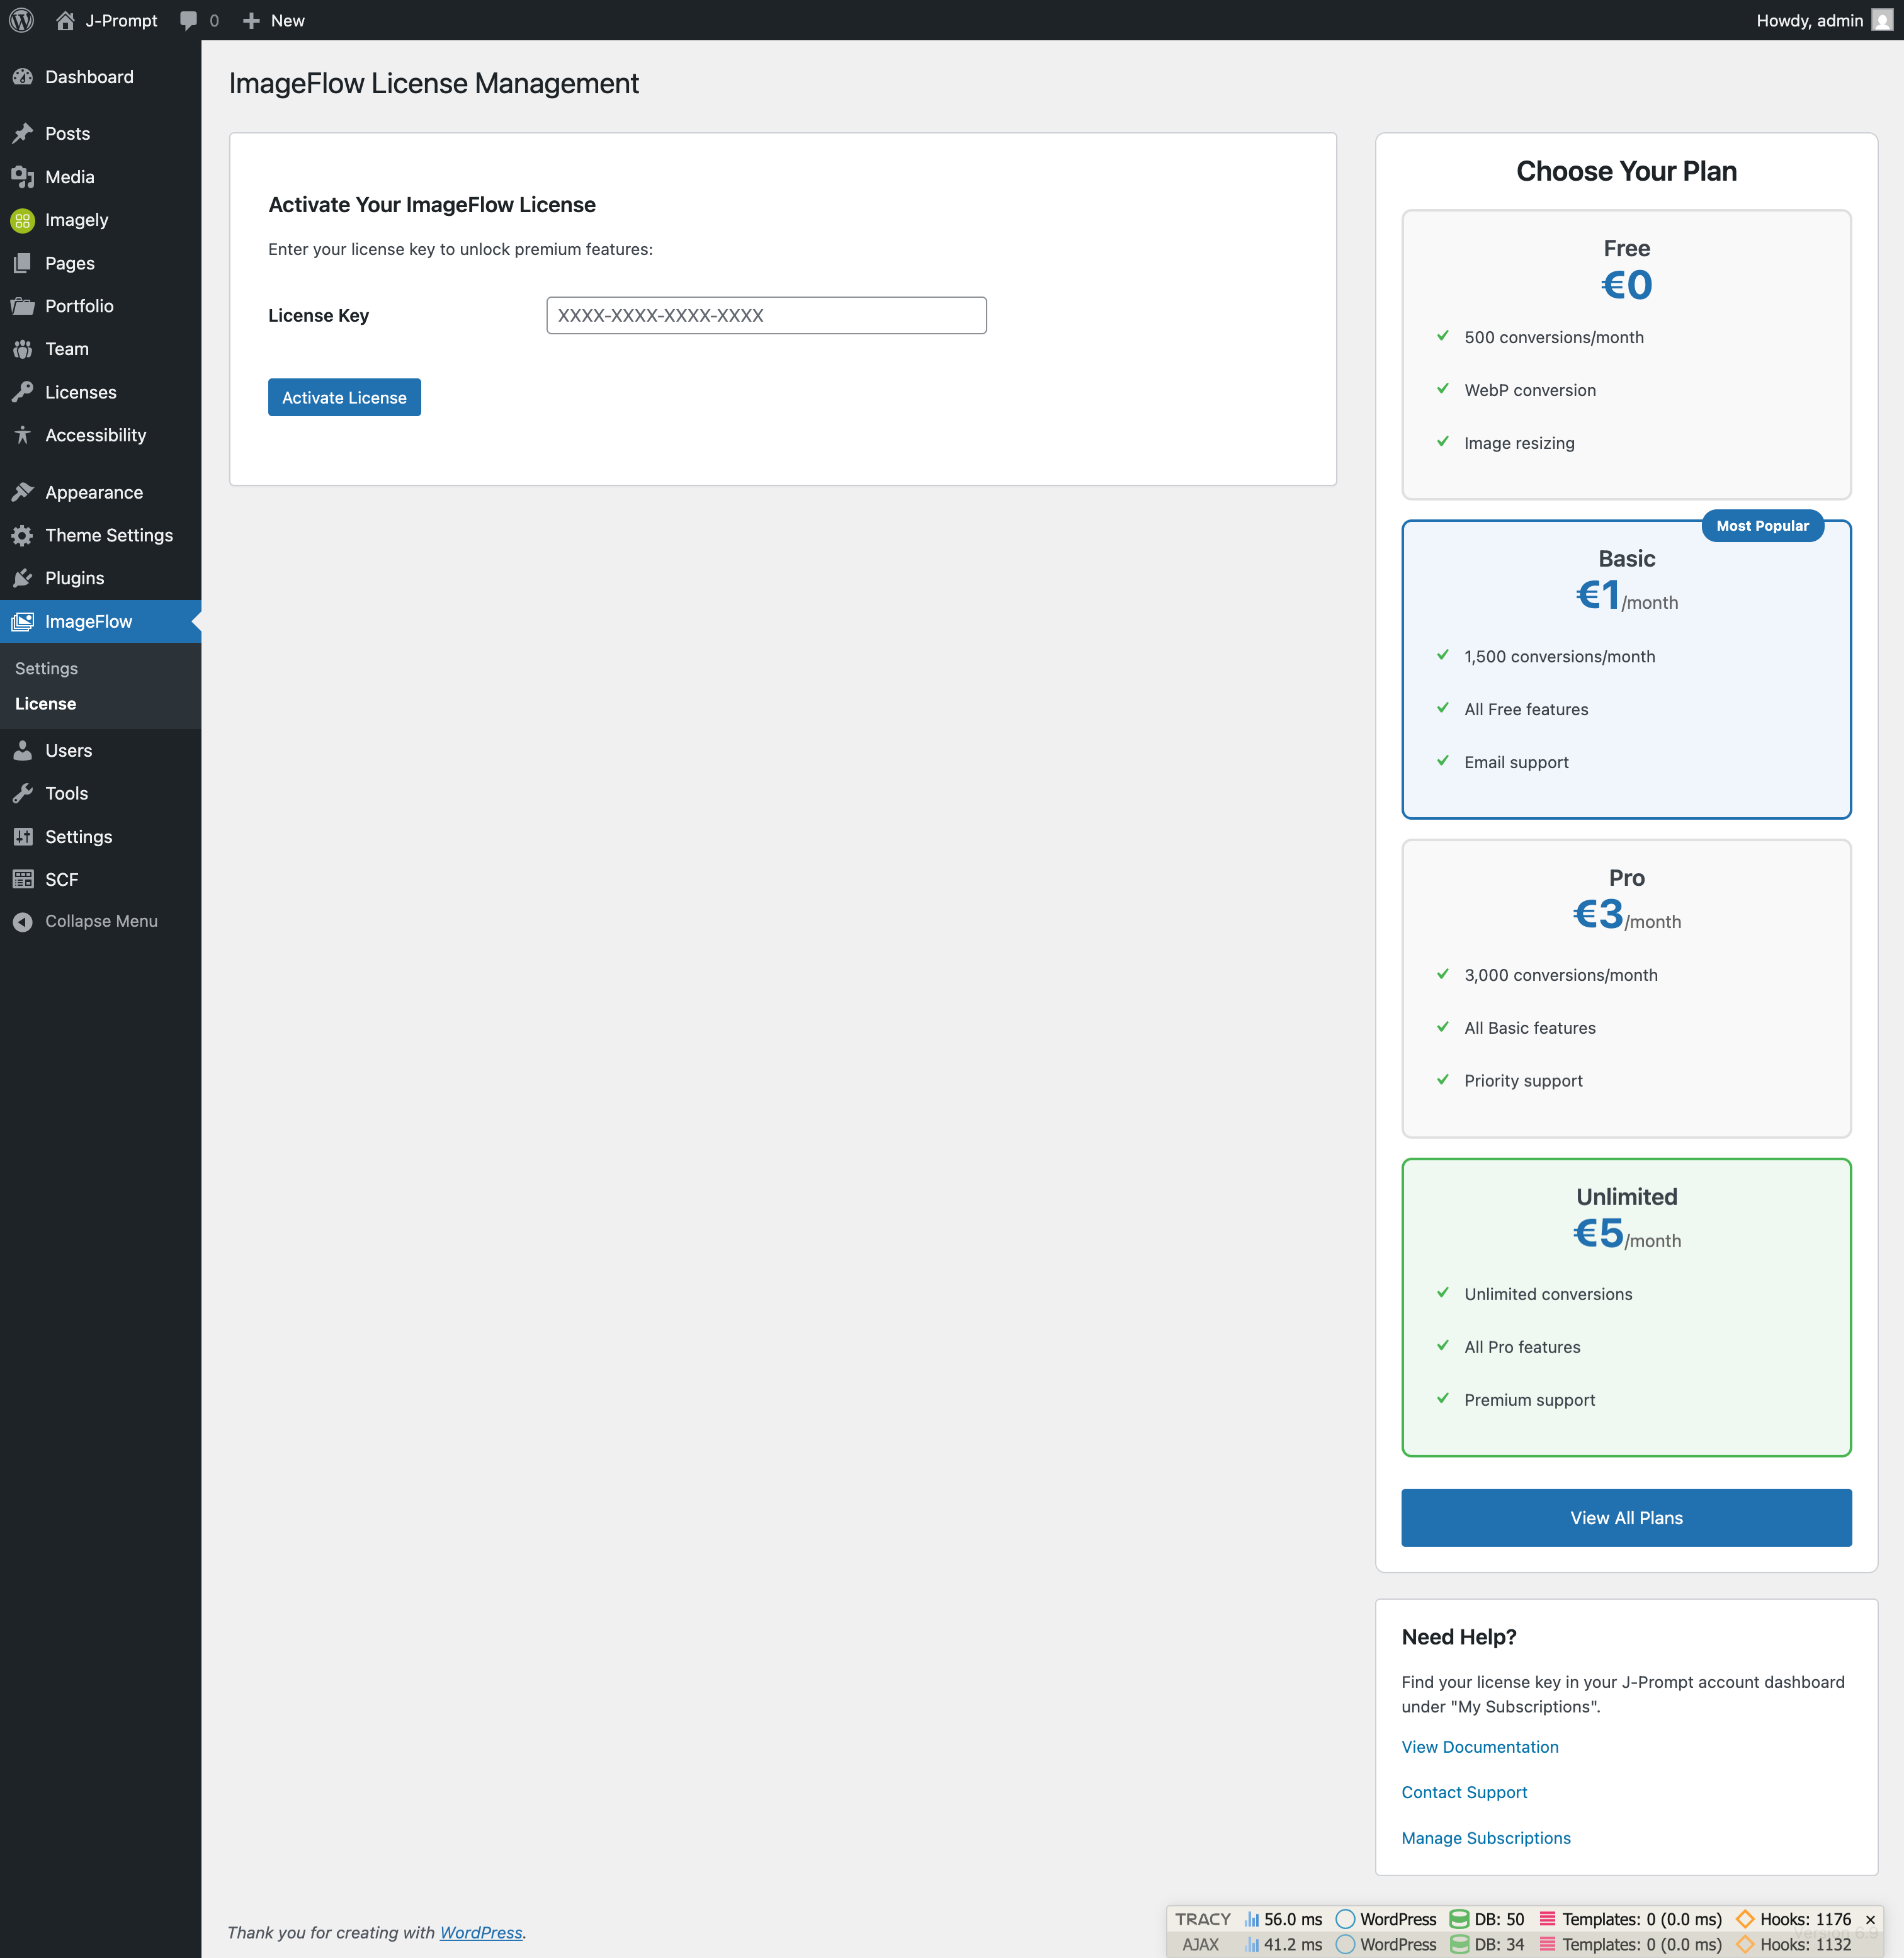The width and height of the screenshot is (1904, 1958).
Task: Select the License submenu item
Action: [45, 703]
